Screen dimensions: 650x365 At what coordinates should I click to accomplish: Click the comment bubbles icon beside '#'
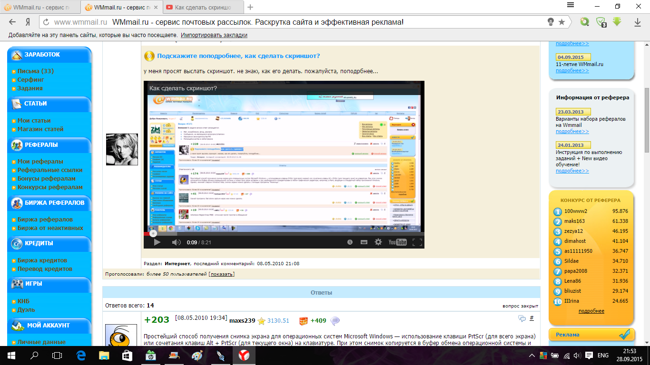tap(522, 318)
